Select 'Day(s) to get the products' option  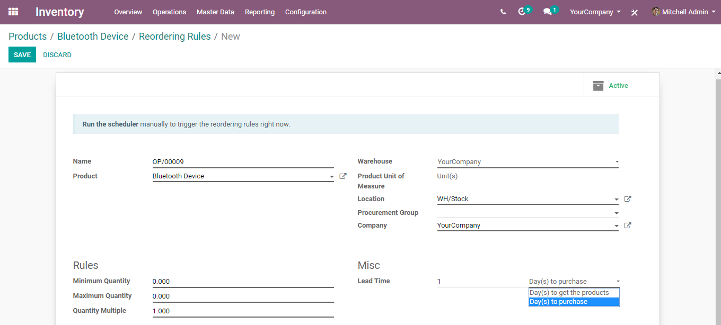pyautogui.click(x=569, y=293)
